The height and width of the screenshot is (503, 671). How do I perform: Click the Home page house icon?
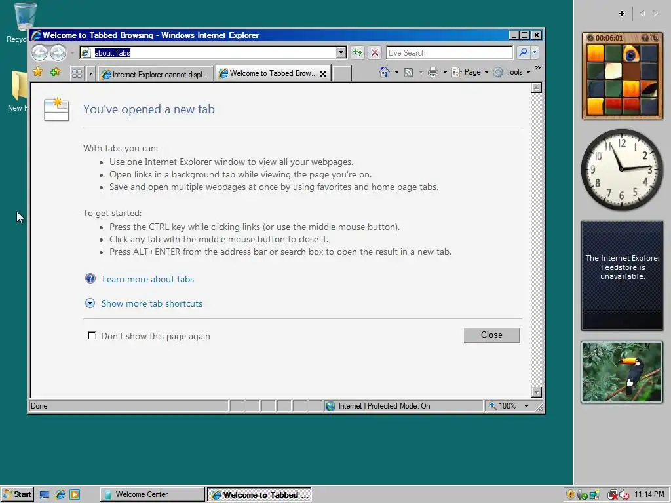point(384,72)
